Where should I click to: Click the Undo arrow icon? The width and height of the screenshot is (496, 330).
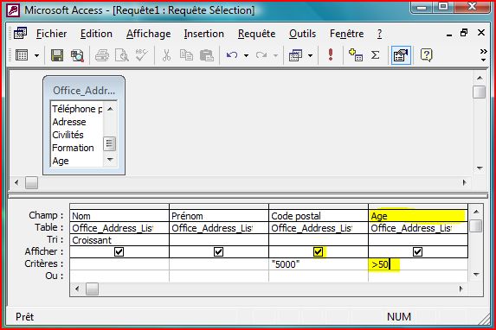pos(232,55)
